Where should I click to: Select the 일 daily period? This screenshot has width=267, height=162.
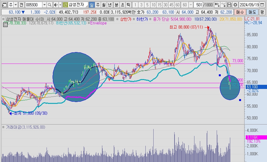click(x=92, y=5)
